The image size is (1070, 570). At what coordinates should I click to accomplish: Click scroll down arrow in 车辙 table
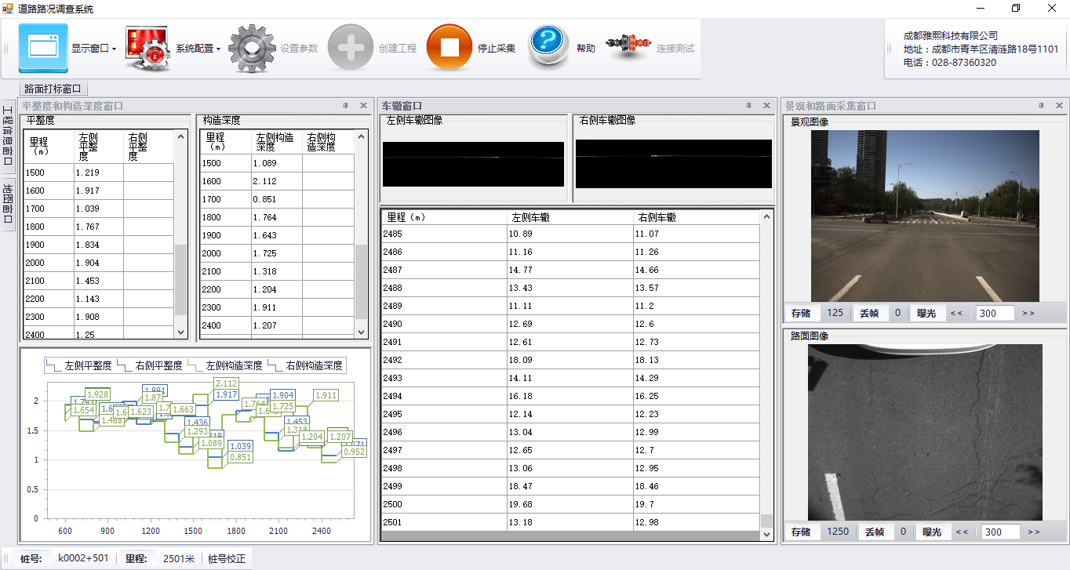coord(766,534)
